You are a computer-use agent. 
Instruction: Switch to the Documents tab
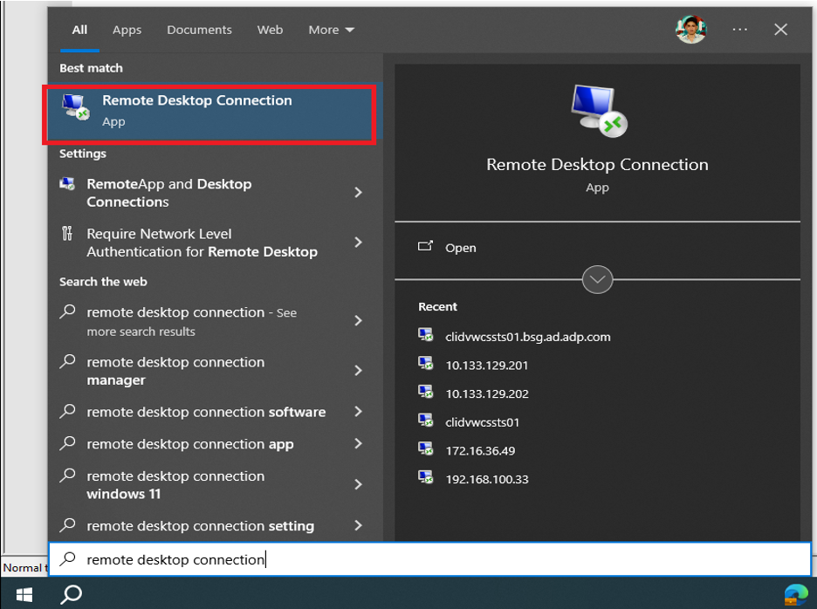click(x=199, y=30)
